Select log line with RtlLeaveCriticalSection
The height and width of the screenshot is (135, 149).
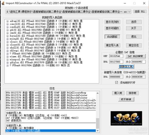tap(51, 103)
